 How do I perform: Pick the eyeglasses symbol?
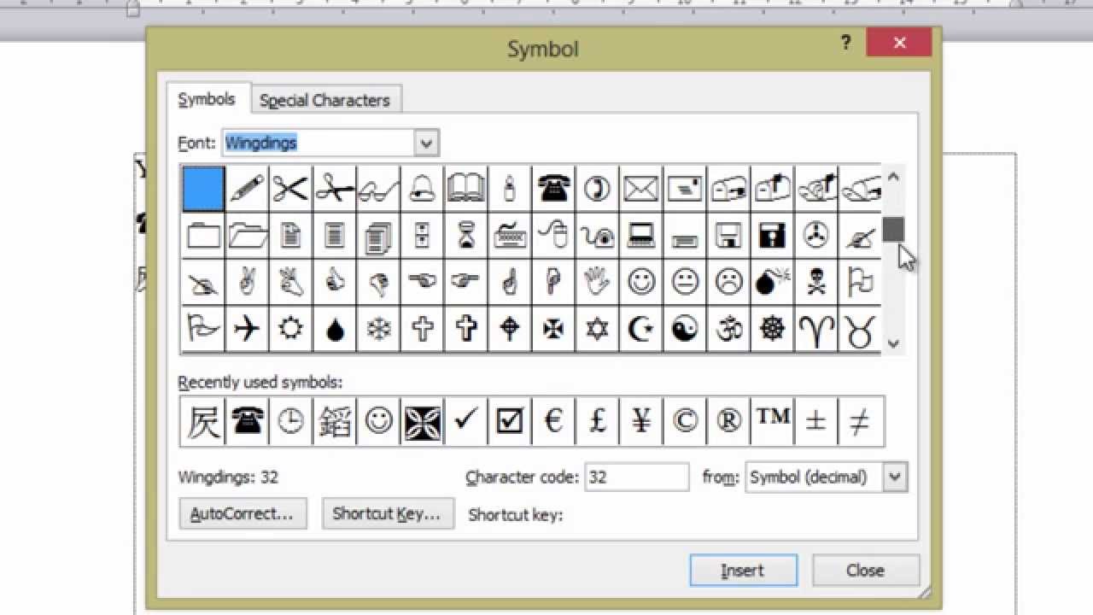(x=378, y=189)
